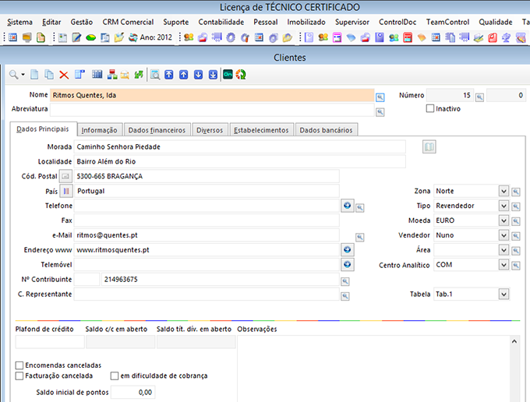The image size is (530, 402).
Task: Click the e-Mail field ritmos@quentes.pt
Action: (207, 235)
